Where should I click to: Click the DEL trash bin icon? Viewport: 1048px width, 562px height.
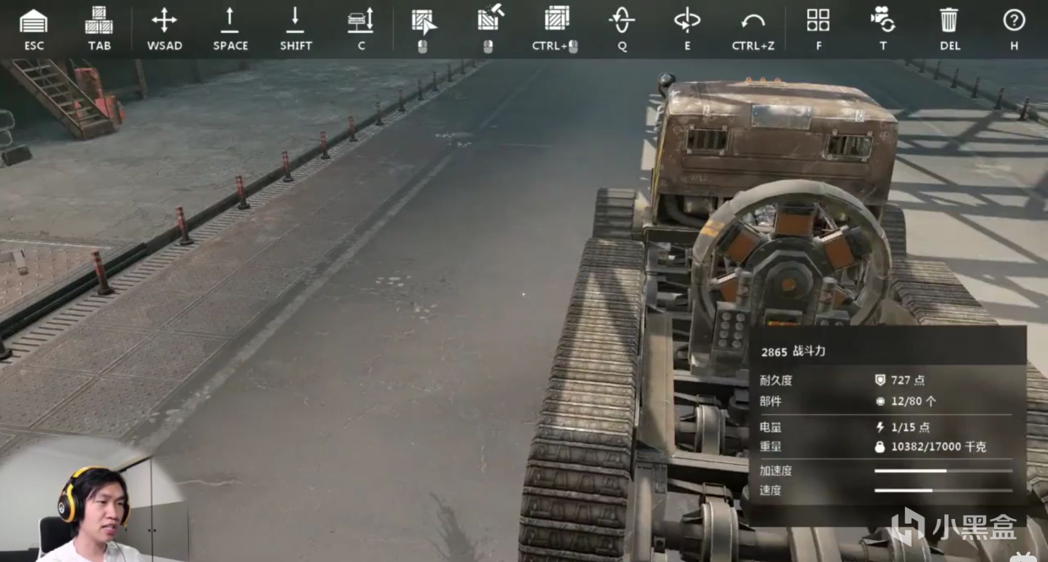(x=949, y=20)
